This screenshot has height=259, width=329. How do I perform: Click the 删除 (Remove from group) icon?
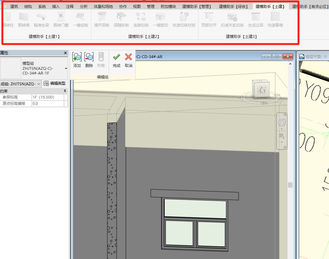89,57
